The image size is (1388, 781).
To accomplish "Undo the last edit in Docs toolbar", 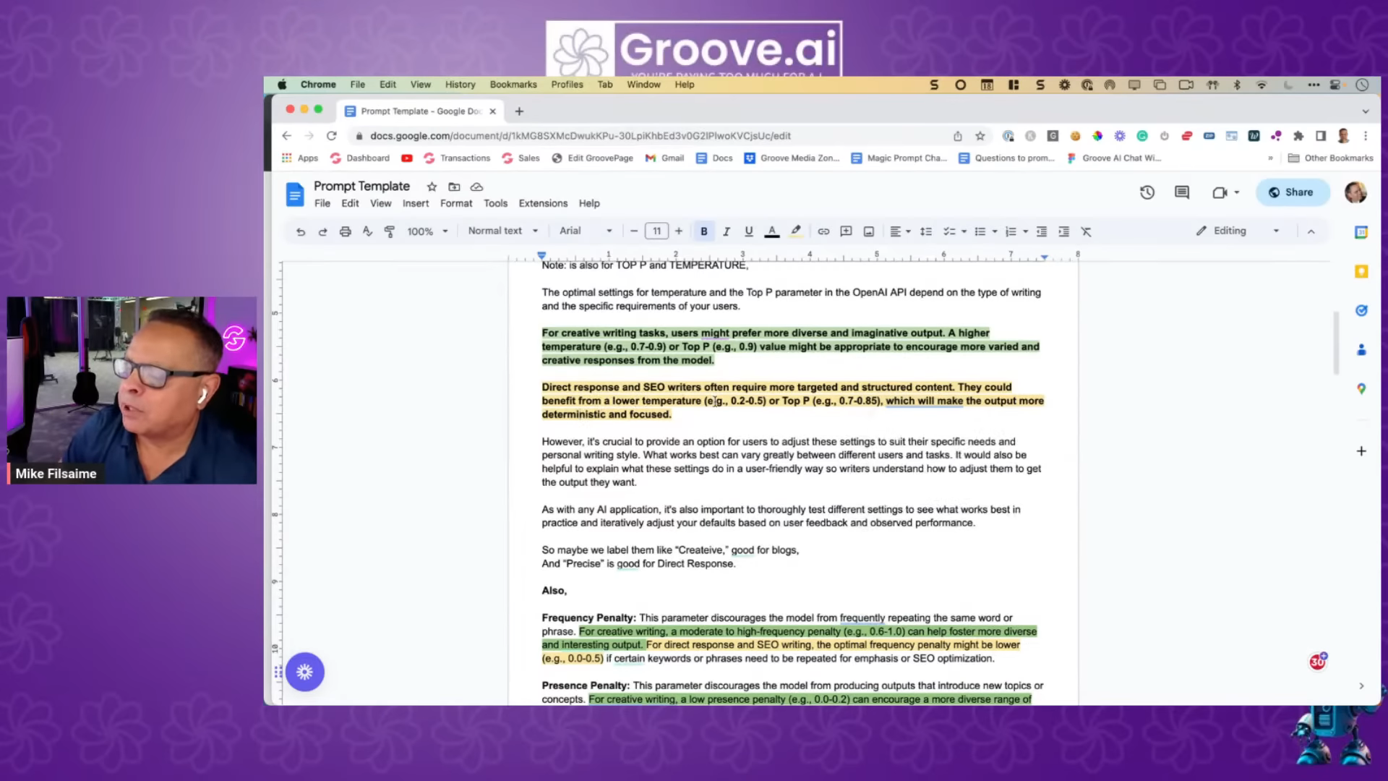I will click(301, 231).
